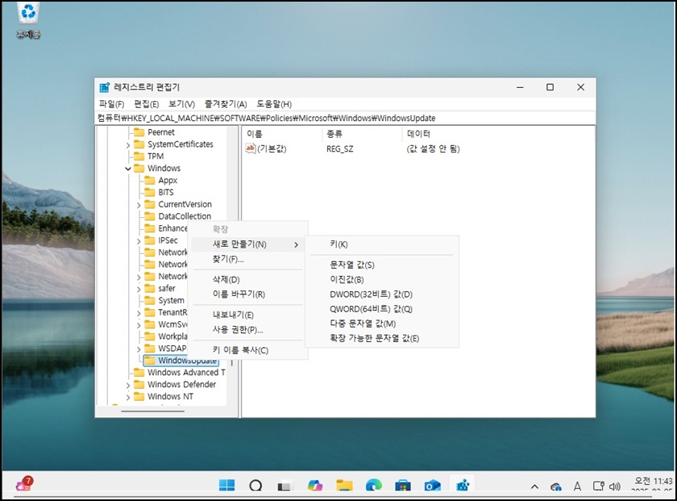
Task: Open the 도움말(H) menu
Action: [x=274, y=104]
